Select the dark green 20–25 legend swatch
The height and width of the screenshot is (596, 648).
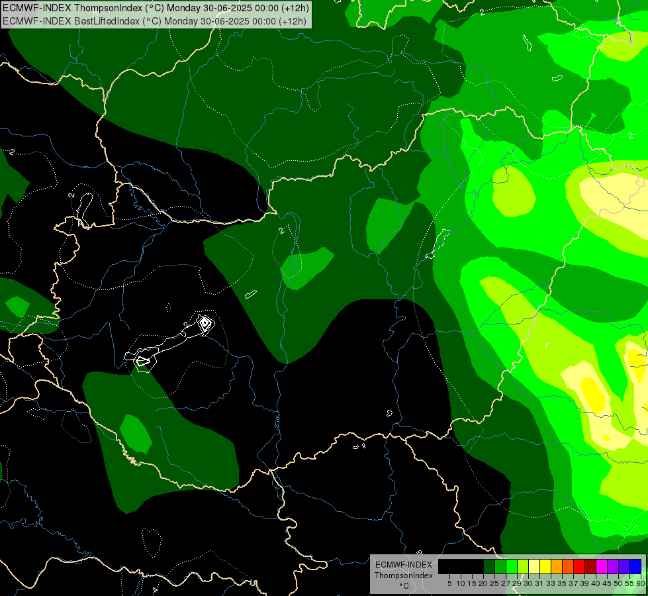tap(489, 567)
